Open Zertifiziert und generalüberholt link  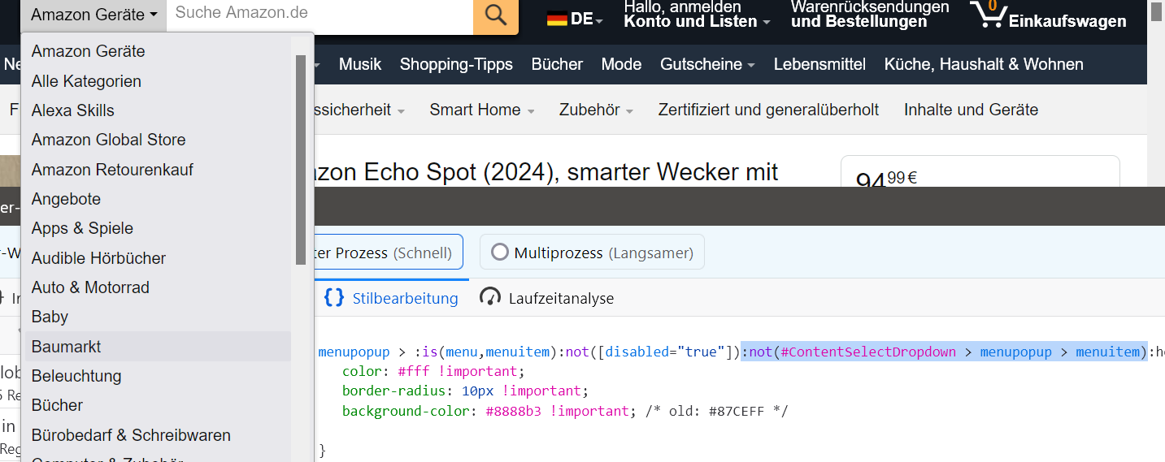point(768,110)
